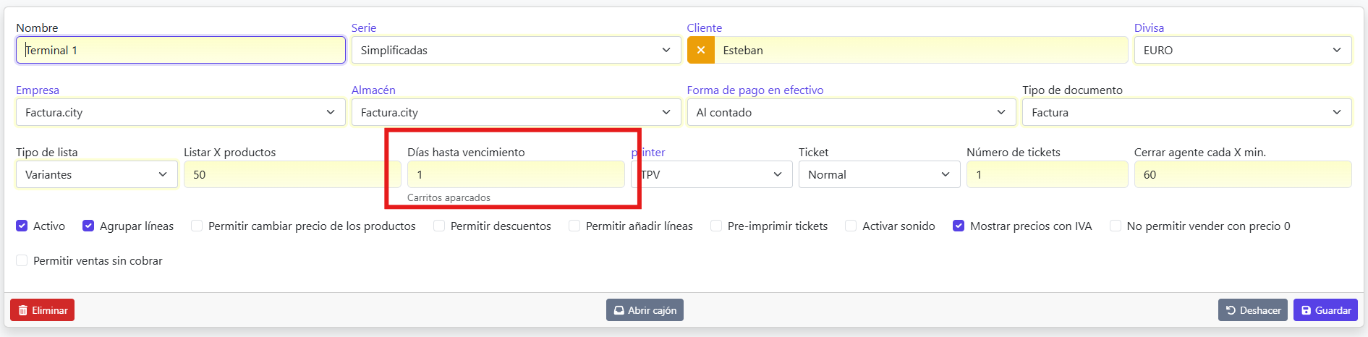Viewport: 1368px width, 337px height.
Task: Save changes with the Guardar button
Action: [x=1325, y=310]
